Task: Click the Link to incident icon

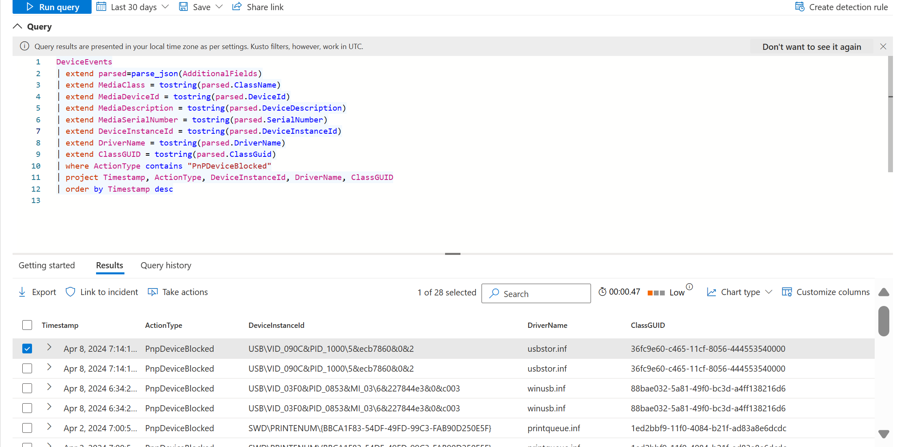Action: click(70, 291)
